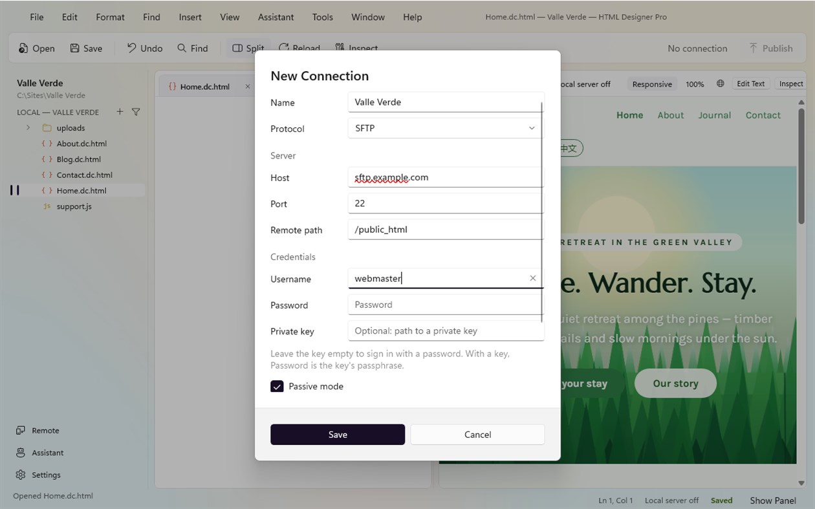The image size is (815, 509).
Task: Click the preview scrollbar down arrow
Action: click(x=801, y=482)
